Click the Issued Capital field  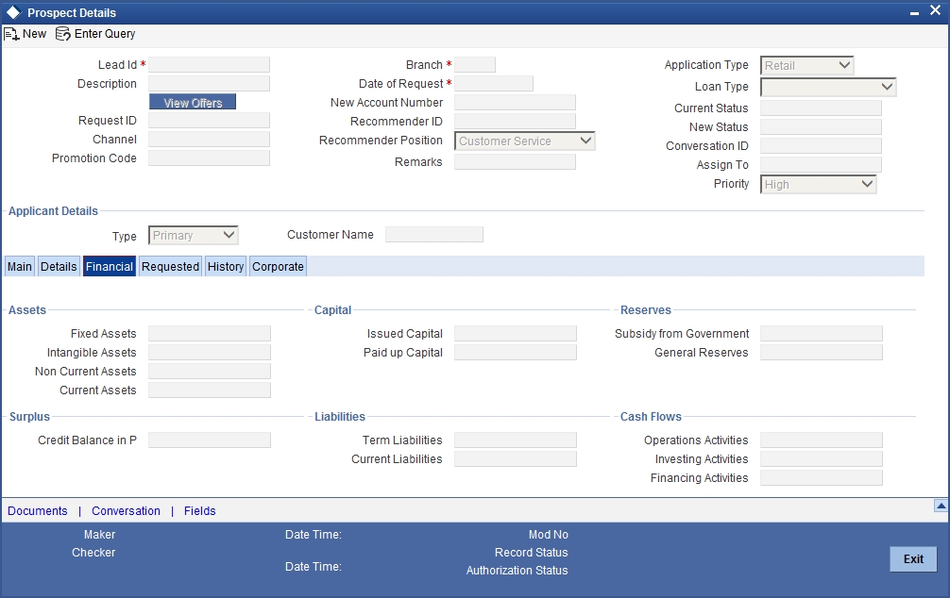pyautogui.click(x=516, y=334)
